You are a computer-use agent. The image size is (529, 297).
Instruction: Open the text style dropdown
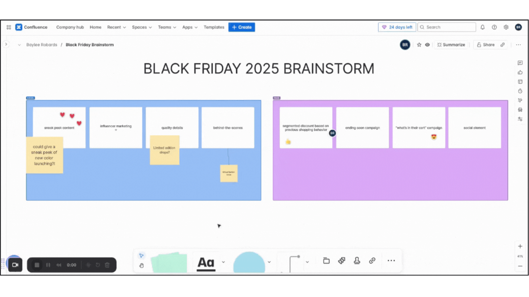click(223, 262)
